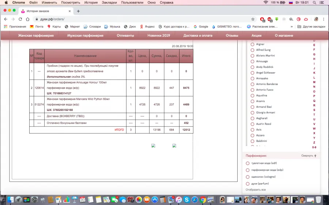Image resolution: width=329 pixels, height=205 pixels.
Task: Open the Изменить menu
Action: (x=49, y=3)
